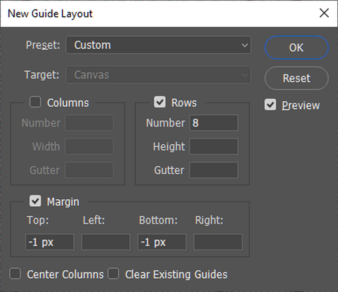Click the Columns Width input field
Viewport: 338px width, 292px height.
coord(89,147)
